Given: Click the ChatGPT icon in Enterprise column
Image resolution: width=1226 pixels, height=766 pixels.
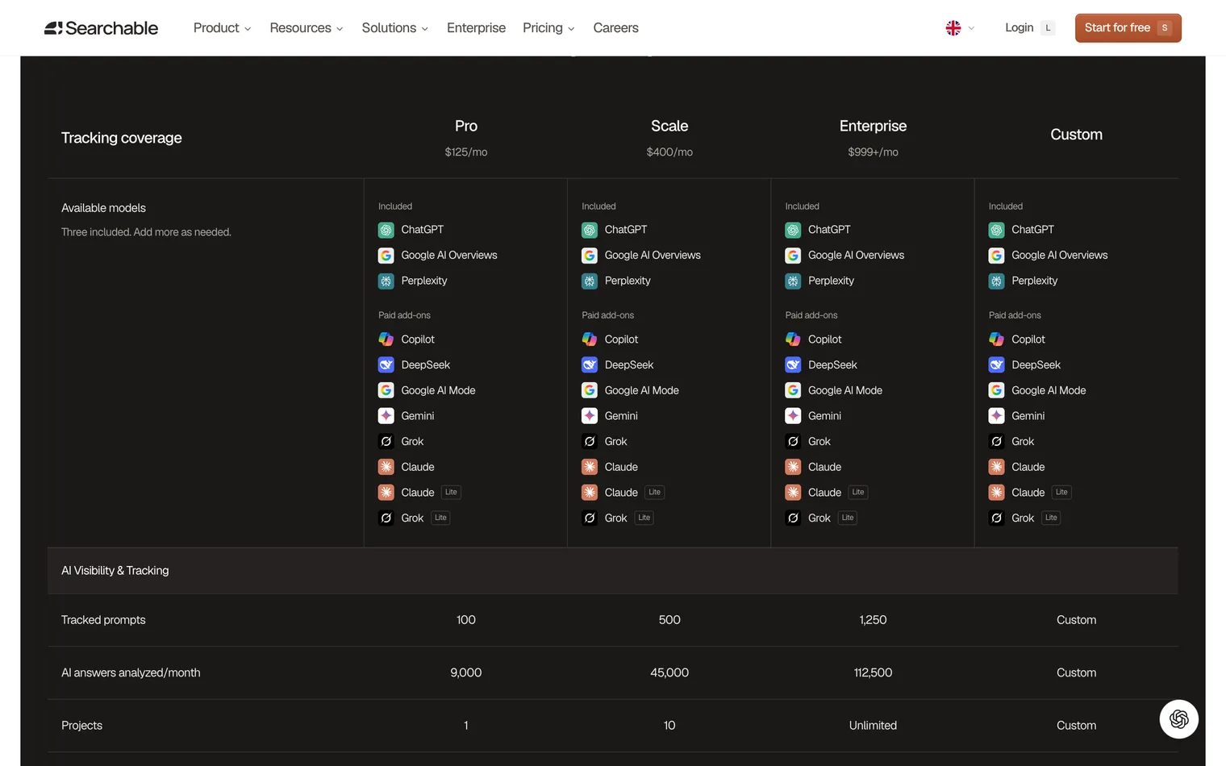Looking at the screenshot, I should pyautogui.click(x=793, y=230).
